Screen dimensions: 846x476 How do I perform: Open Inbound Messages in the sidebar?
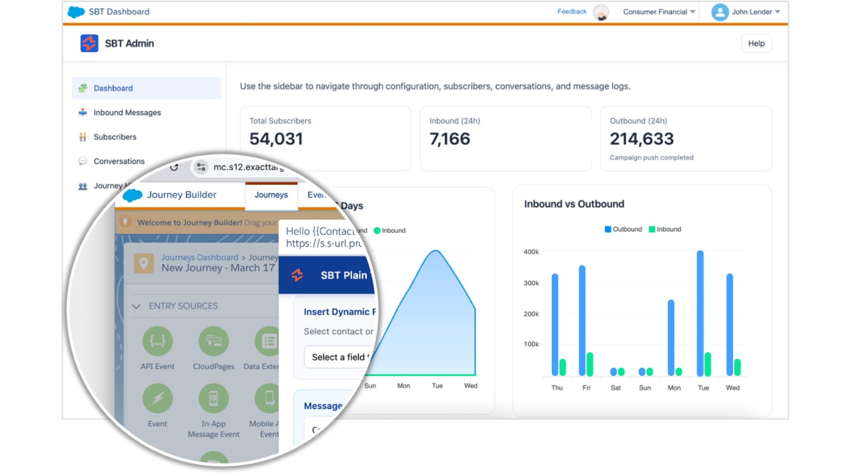tap(127, 112)
